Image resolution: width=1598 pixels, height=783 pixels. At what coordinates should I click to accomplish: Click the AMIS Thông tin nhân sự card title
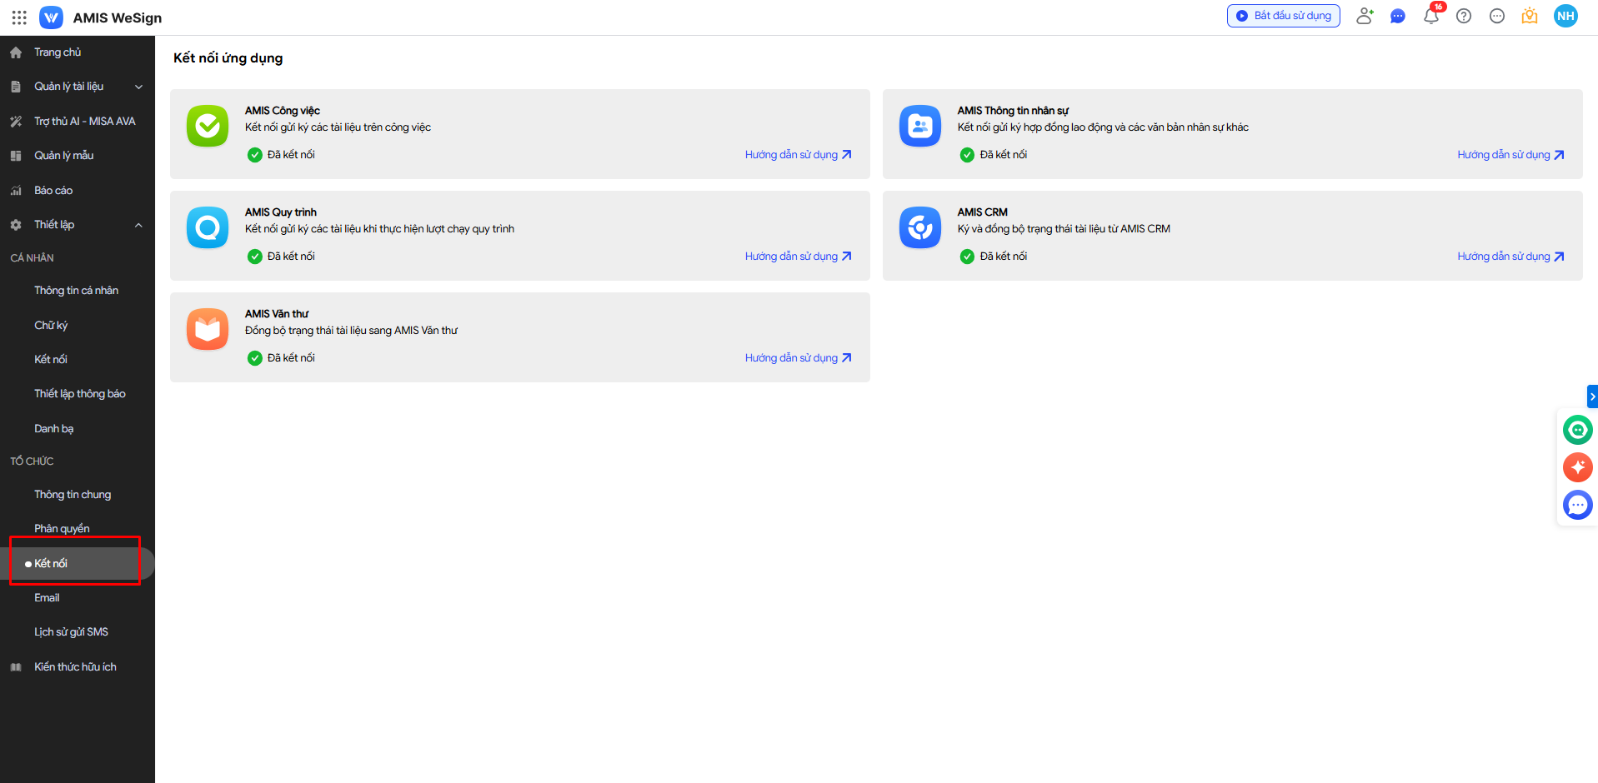point(1013,111)
